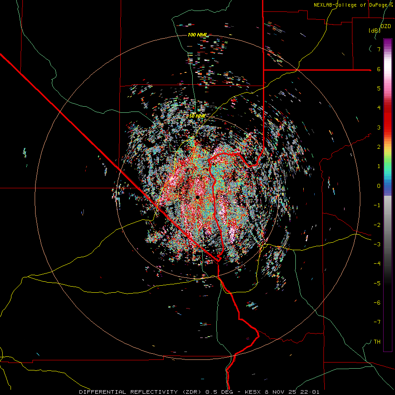Viewport: 395px width, 395px height.
Task: Pick the purple top segment of color scale
Action: [388, 42]
